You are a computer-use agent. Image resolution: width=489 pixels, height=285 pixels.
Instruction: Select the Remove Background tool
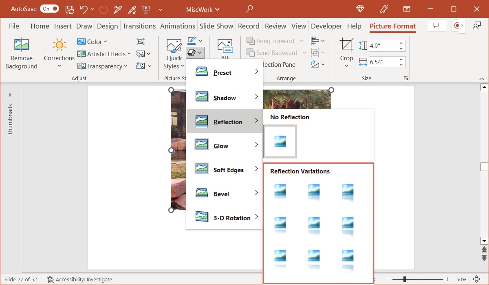click(x=21, y=53)
